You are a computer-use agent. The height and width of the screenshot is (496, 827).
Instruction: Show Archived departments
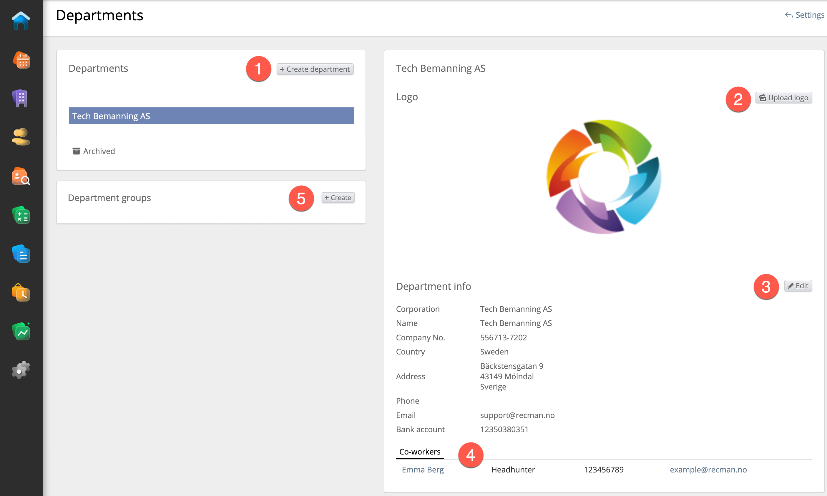coord(94,151)
